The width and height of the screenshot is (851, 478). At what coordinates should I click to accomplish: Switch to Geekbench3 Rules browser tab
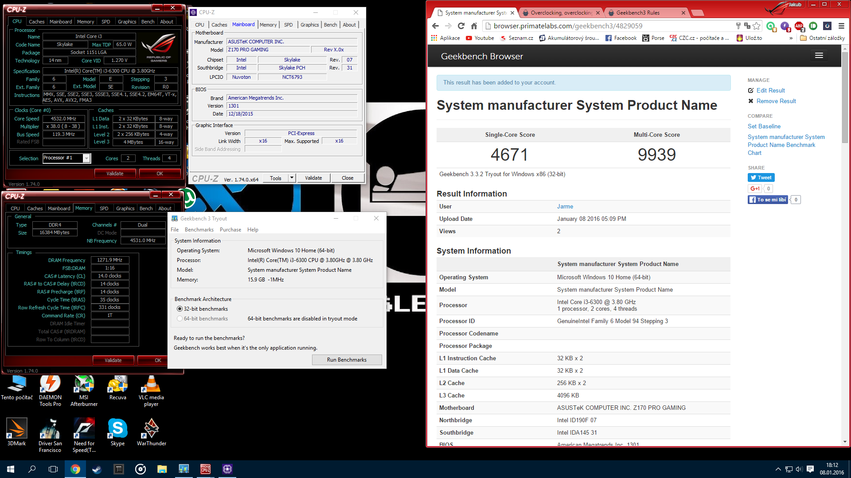pyautogui.click(x=645, y=13)
